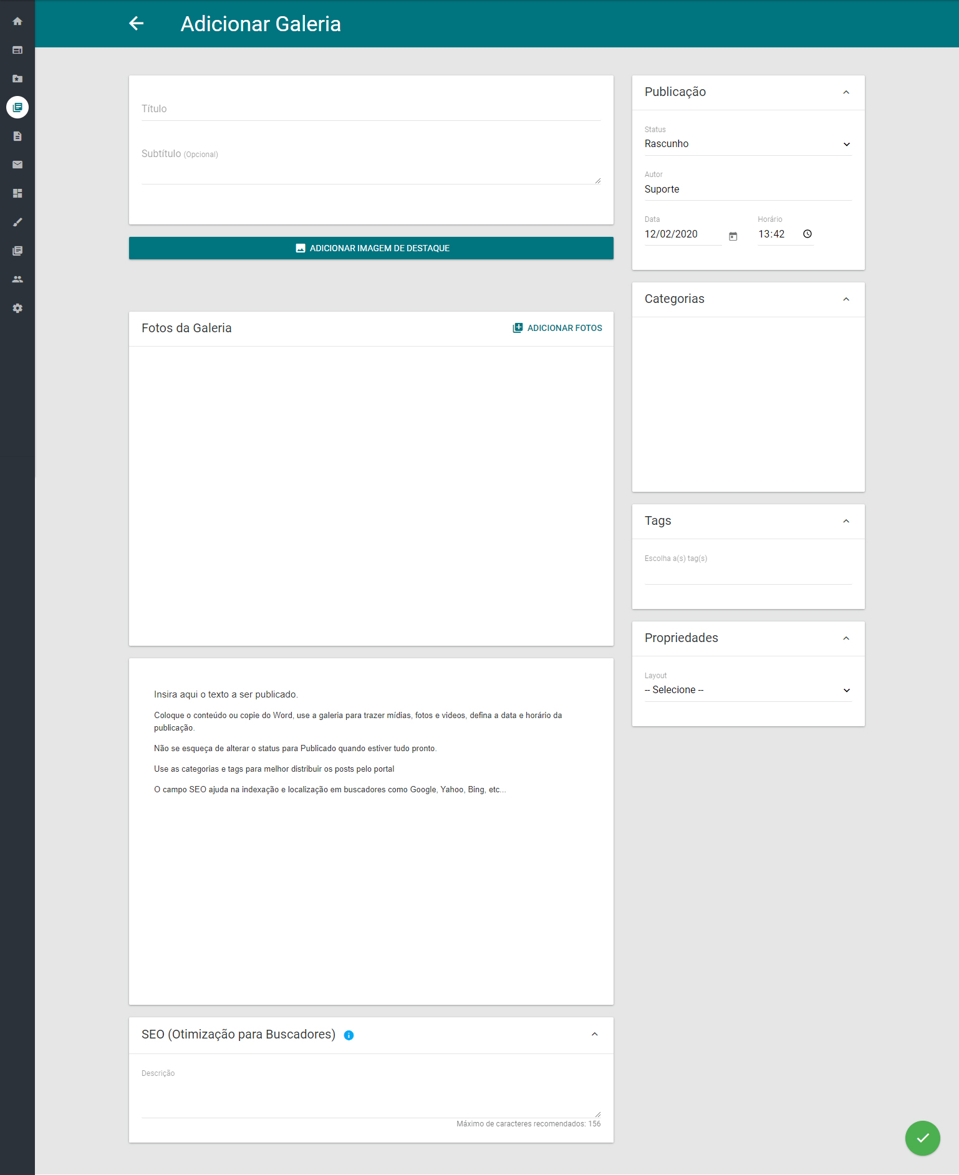Open the clock time picker icon

[x=807, y=234]
